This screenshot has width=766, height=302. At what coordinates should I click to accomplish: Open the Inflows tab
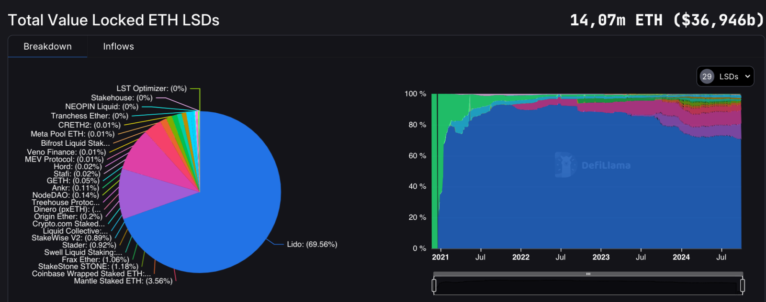(118, 46)
